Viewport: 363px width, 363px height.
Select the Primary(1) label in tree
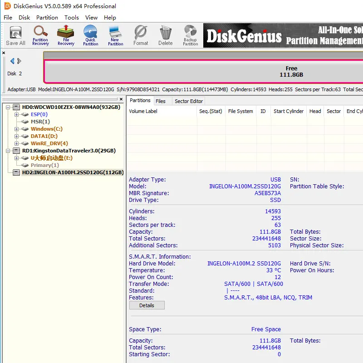click(44, 165)
